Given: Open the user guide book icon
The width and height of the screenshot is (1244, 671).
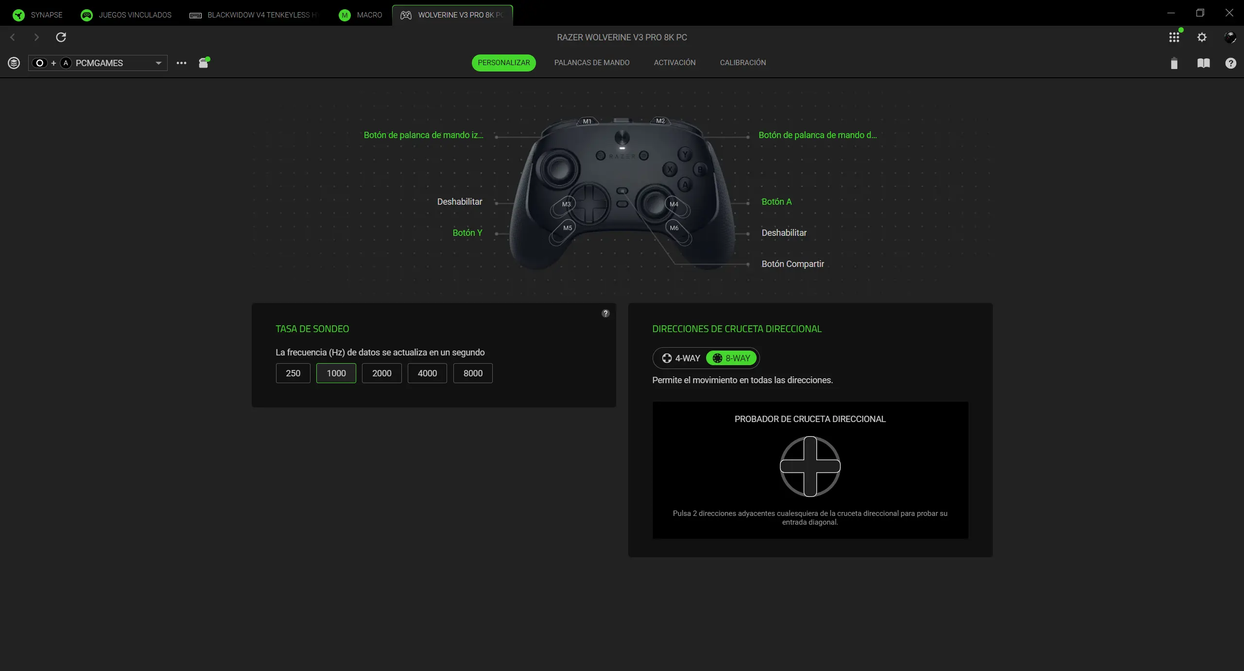Looking at the screenshot, I should click(x=1203, y=63).
